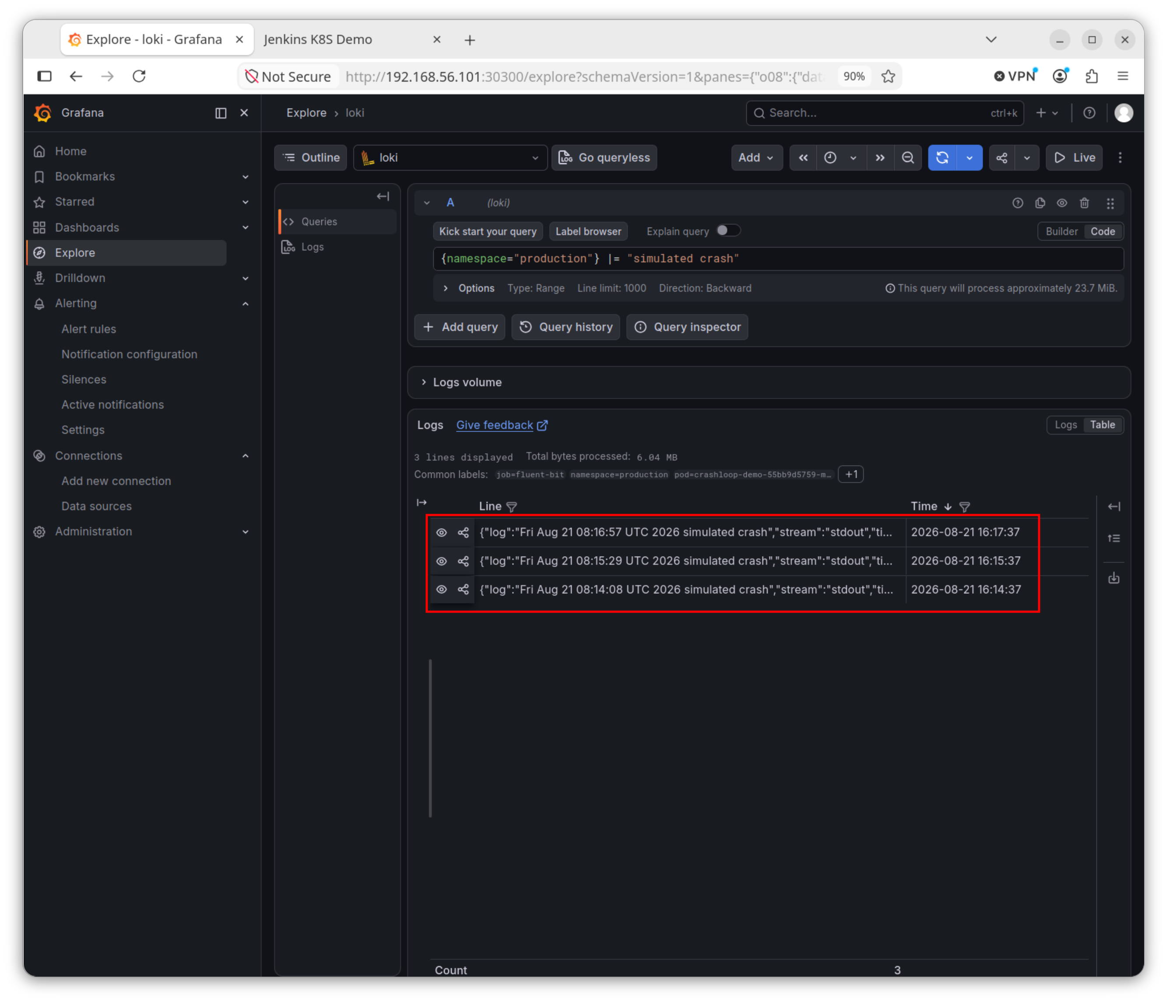Image resolution: width=1166 pixels, height=1002 pixels.
Task: Click Kick start your query
Action: (487, 231)
